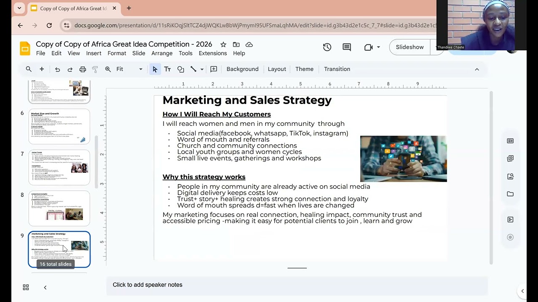The image size is (538, 302).
Task: Reload the browser page
Action: click(x=49, y=26)
